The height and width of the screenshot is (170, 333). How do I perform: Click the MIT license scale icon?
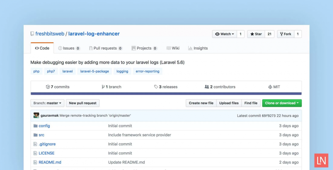click(x=270, y=87)
